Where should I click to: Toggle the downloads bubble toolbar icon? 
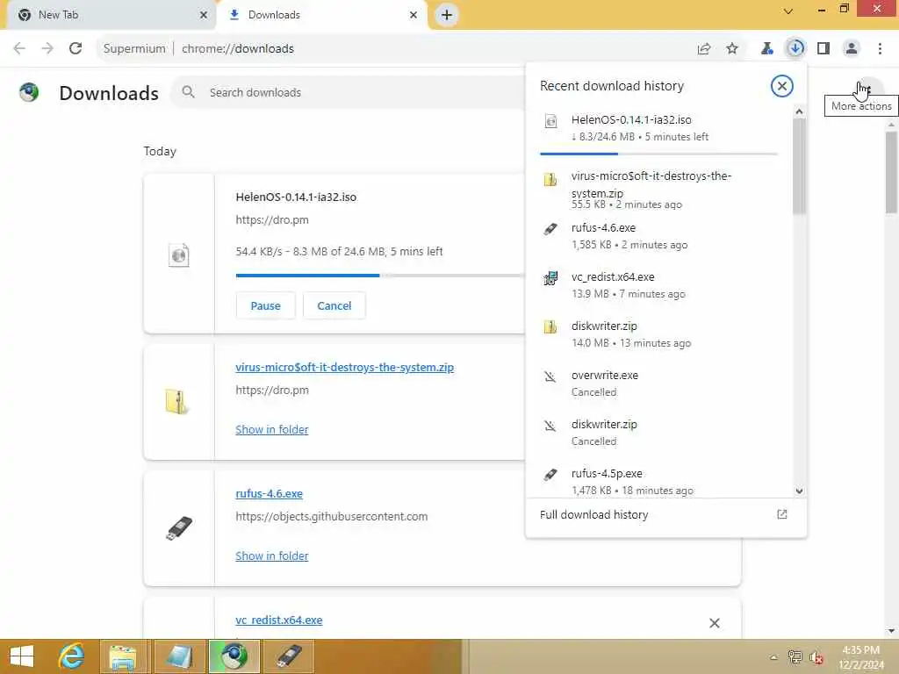tap(795, 48)
